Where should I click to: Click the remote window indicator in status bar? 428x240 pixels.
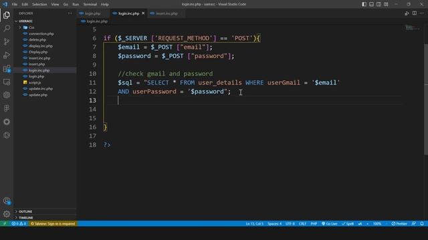(5, 224)
